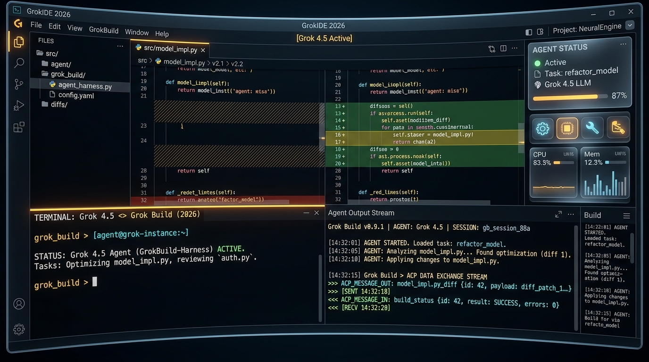Open the File menu
Image resolution: width=649 pixels, height=362 pixels.
tap(36, 25)
